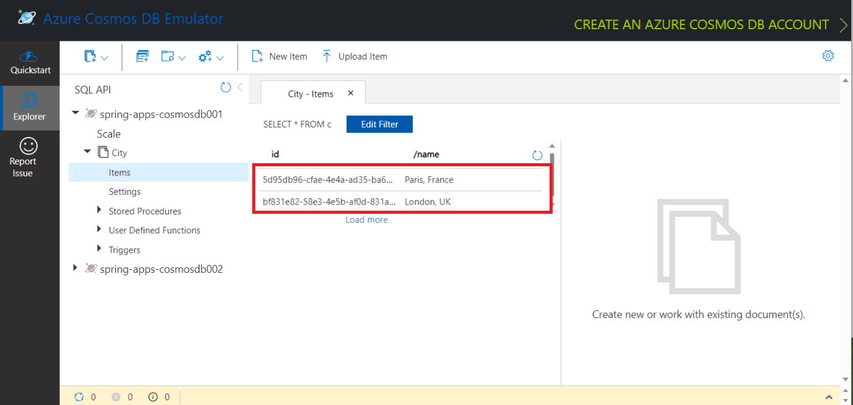Screen dimensions: 853x405
Task: Click the Load more link
Action: click(367, 220)
